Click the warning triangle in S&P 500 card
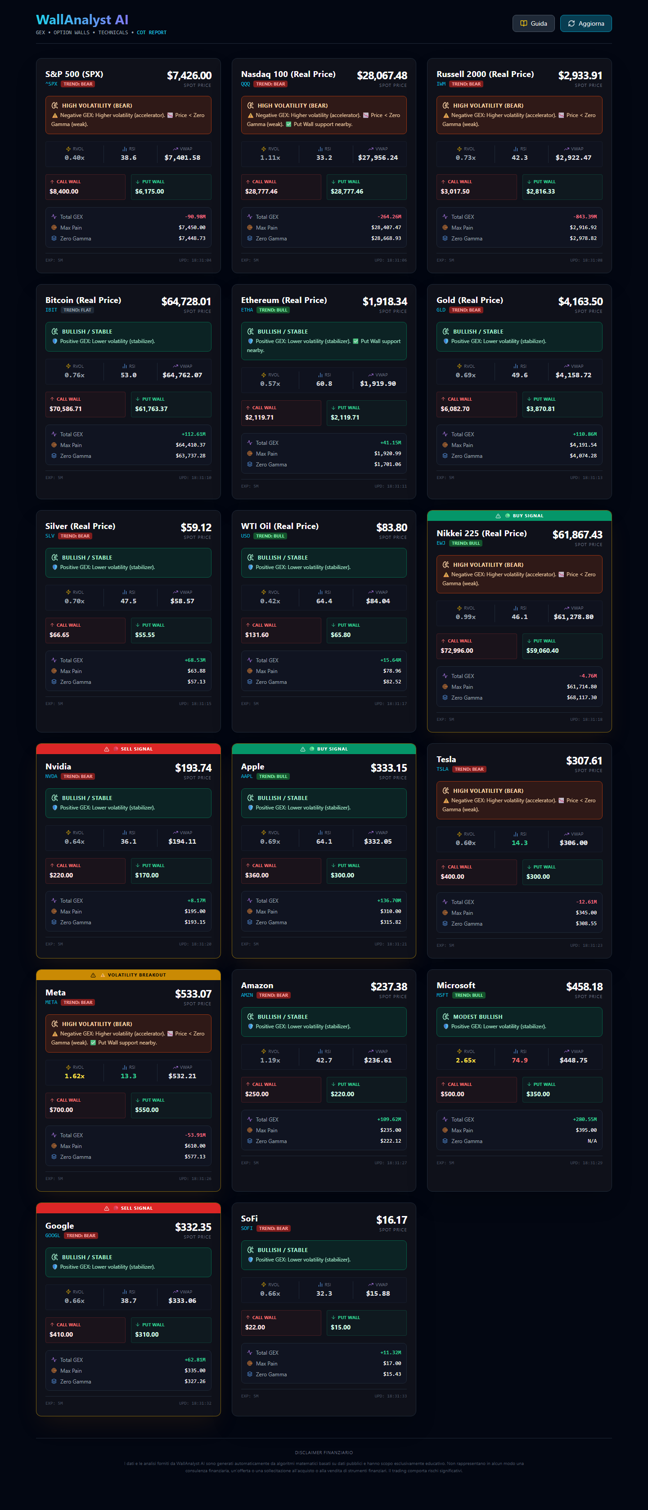Image resolution: width=648 pixels, height=1510 pixels. coord(55,115)
